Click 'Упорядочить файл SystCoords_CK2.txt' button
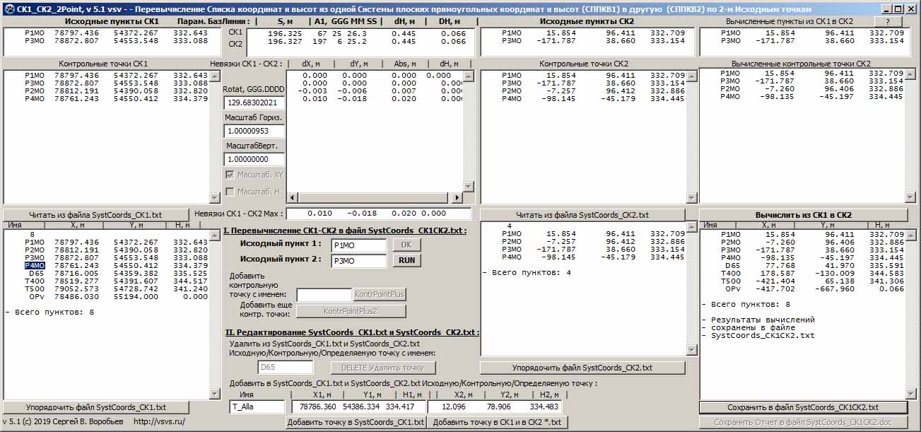 coord(582,368)
